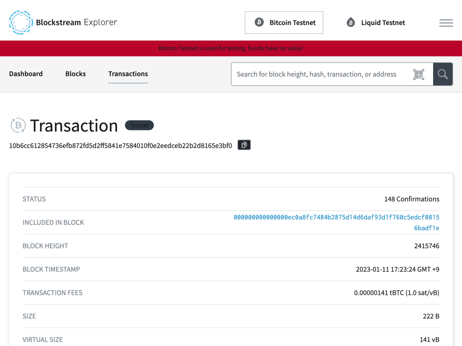Image resolution: width=462 pixels, height=346 pixels.
Task: Click the magnifying glass search button
Action: tap(443, 74)
